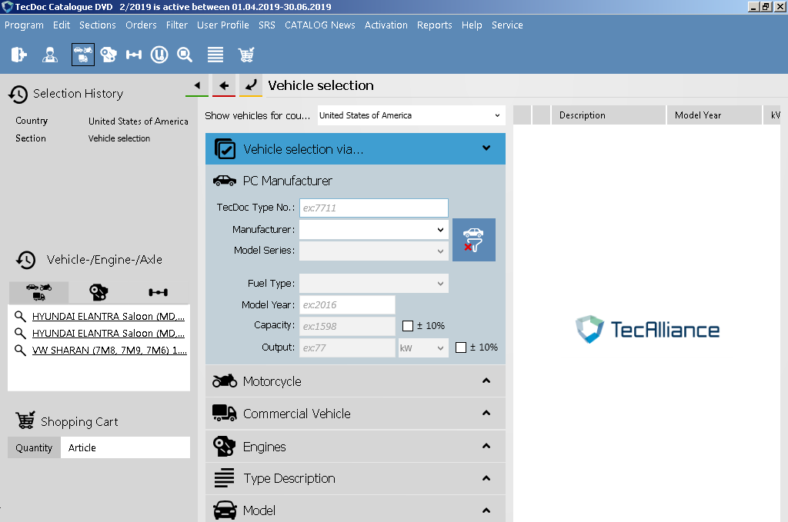
Task: Open the User Profile menu
Action: pyautogui.click(x=222, y=25)
